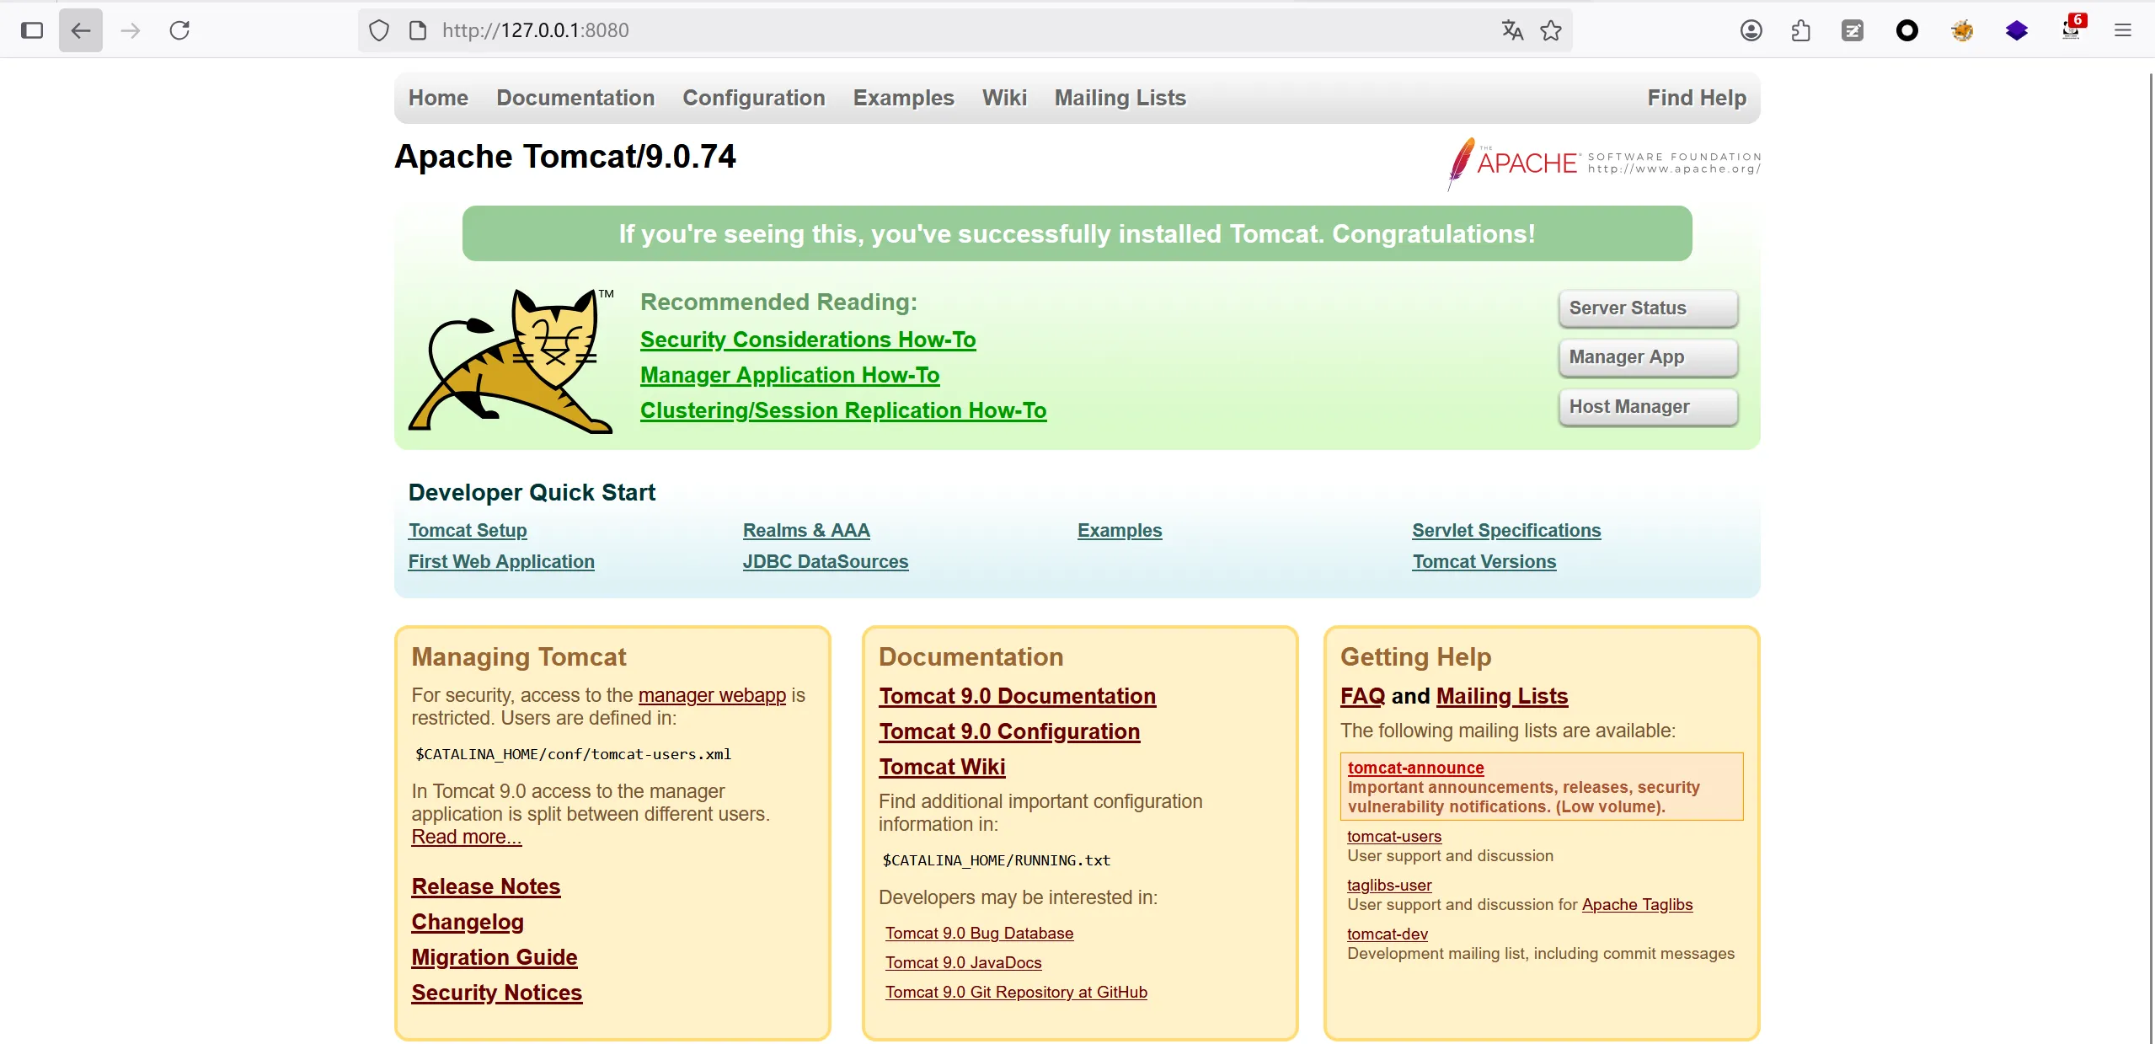Open the Firefox account icon
The width and height of the screenshot is (2155, 1044).
coord(1751,31)
